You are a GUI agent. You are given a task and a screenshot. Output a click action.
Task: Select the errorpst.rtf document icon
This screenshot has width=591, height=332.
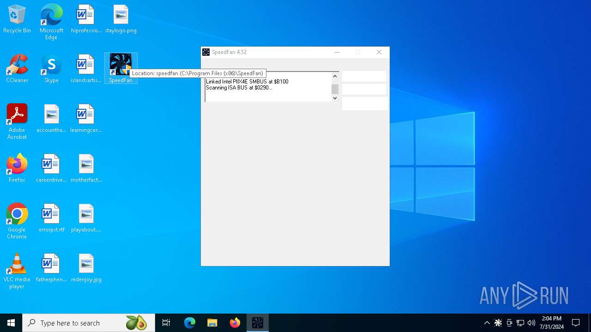tap(51, 218)
